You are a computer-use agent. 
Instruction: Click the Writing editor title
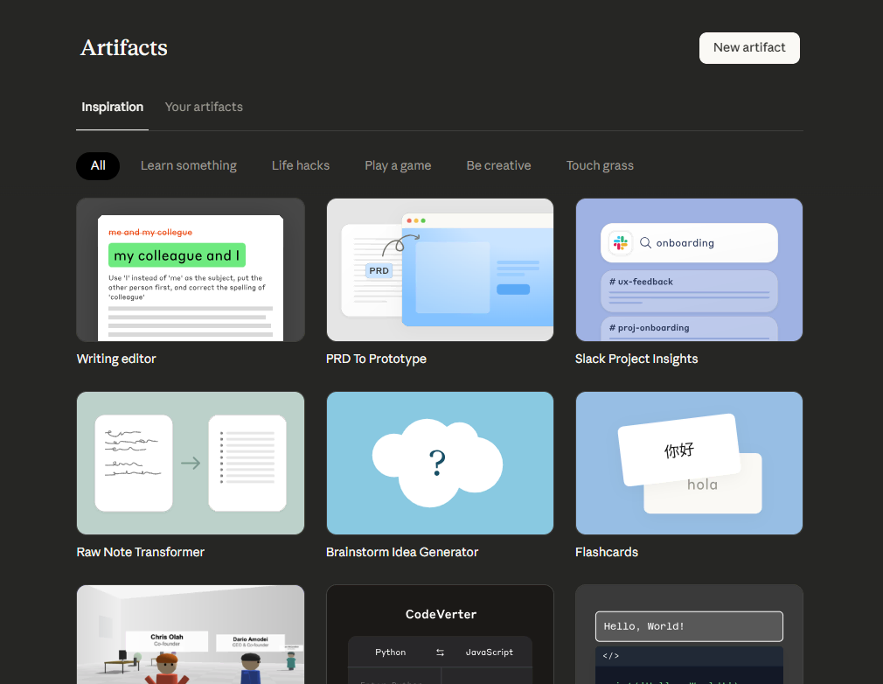click(116, 359)
